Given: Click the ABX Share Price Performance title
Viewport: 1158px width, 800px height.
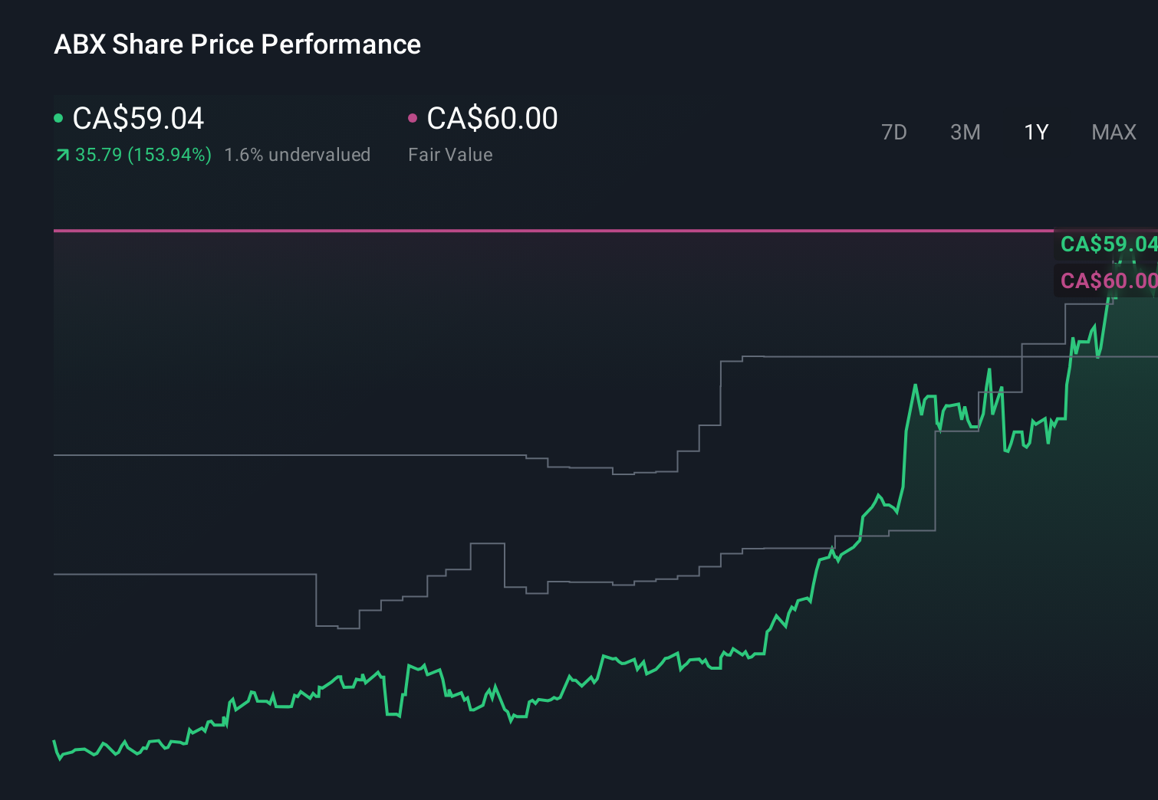Looking at the screenshot, I should click(238, 44).
